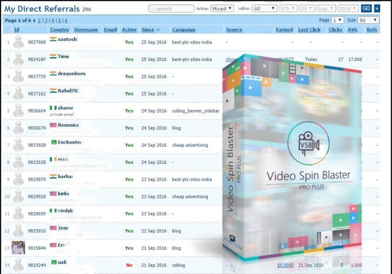This screenshot has height=274, width=392.
Task: Sort by the Campaign column header
Action: [184, 30]
